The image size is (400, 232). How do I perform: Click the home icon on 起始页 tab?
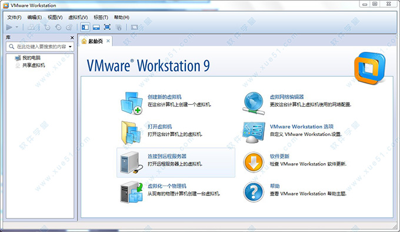[x=84, y=41]
